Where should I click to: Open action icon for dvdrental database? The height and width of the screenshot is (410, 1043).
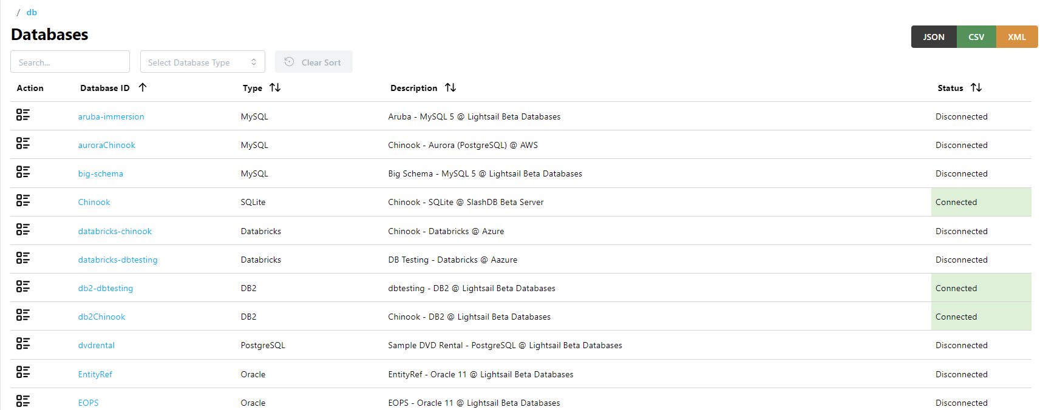tap(23, 344)
